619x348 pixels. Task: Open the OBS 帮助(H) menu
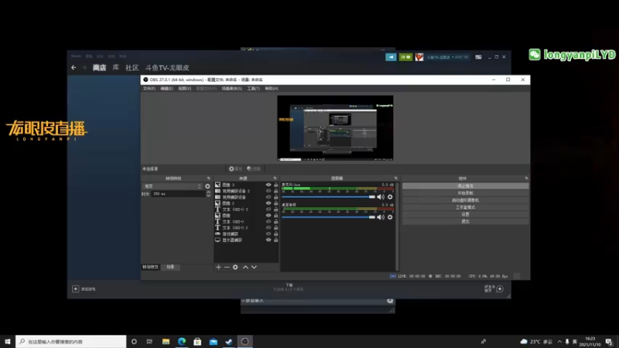tap(272, 89)
